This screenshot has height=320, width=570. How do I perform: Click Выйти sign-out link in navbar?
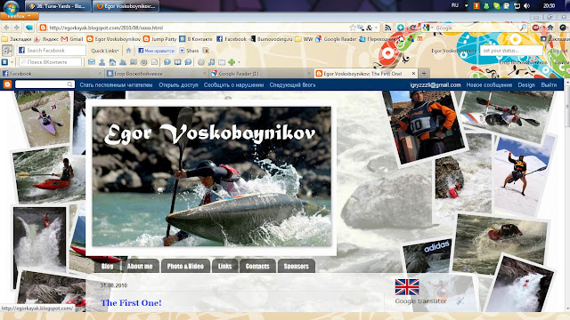pyautogui.click(x=549, y=85)
